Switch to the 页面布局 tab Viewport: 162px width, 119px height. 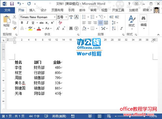pos(57,10)
